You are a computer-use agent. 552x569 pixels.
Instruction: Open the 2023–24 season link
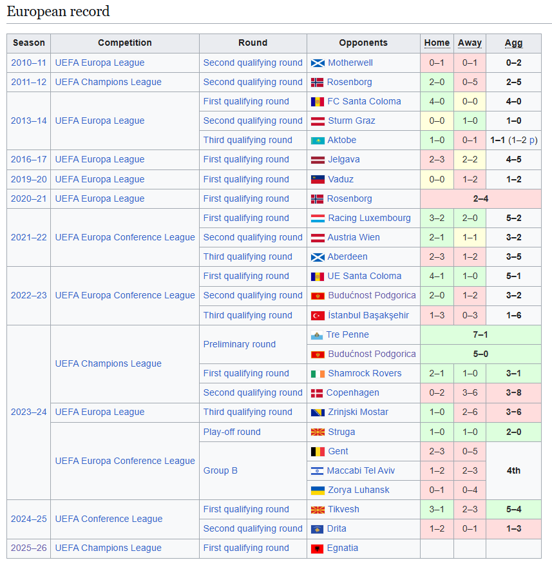[28, 412]
